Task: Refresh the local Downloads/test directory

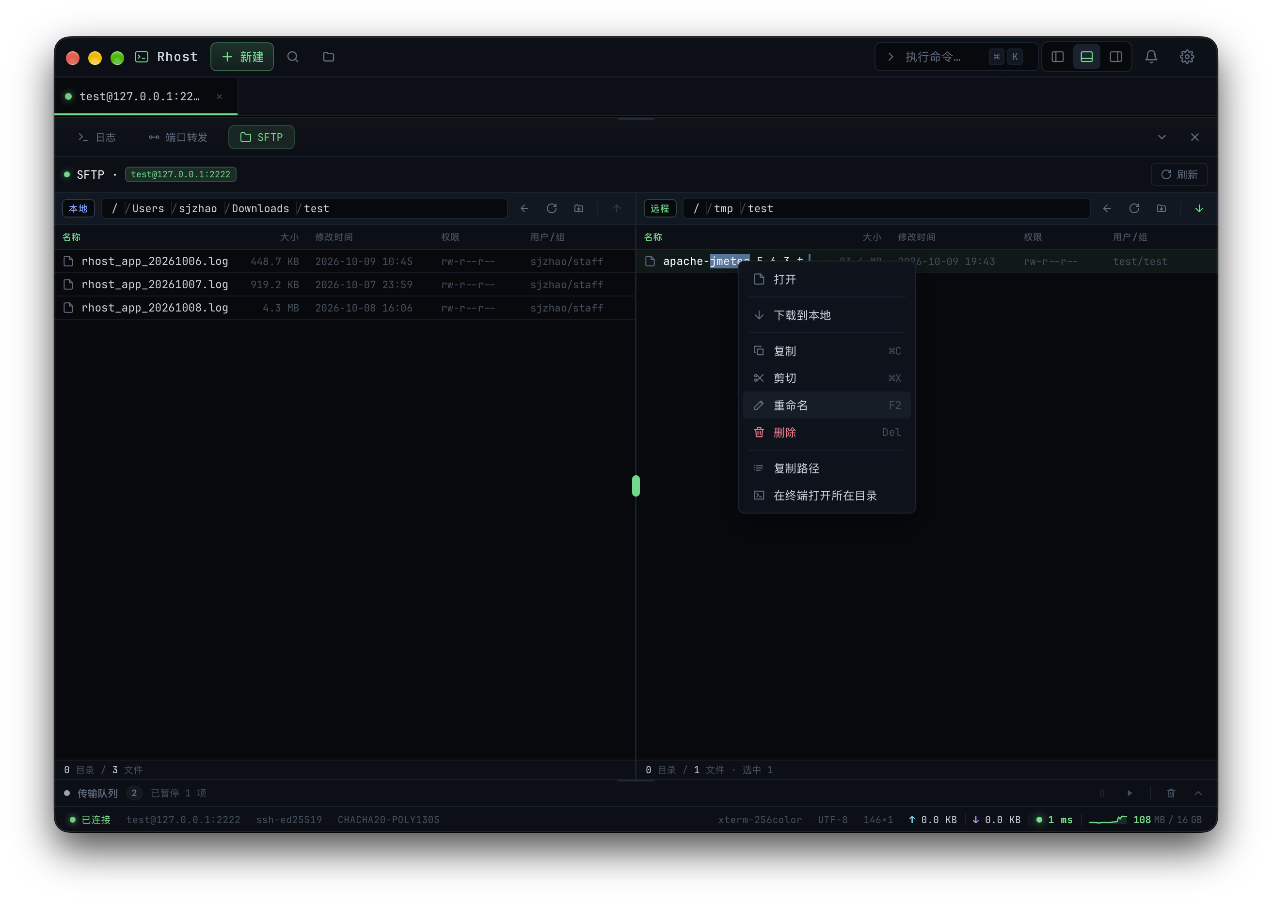Action: tap(551, 208)
